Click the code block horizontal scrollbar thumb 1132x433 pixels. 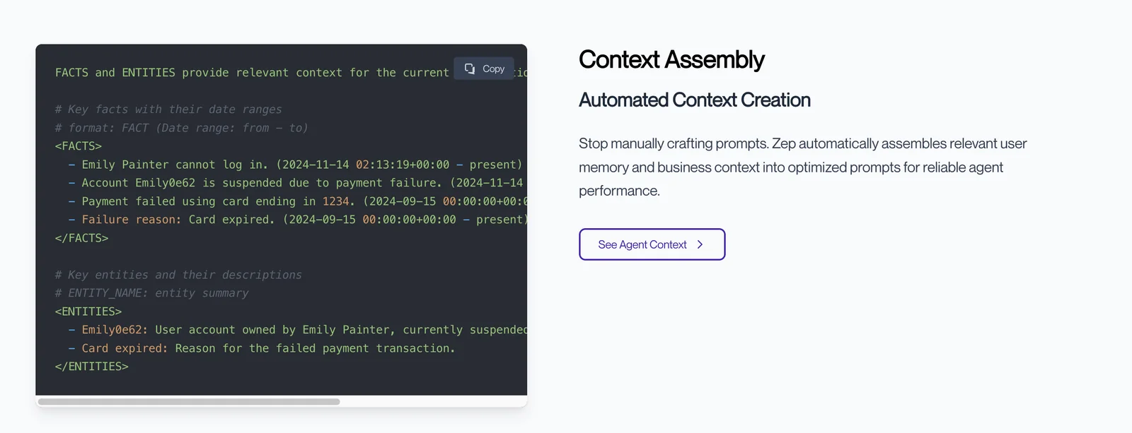pos(189,402)
